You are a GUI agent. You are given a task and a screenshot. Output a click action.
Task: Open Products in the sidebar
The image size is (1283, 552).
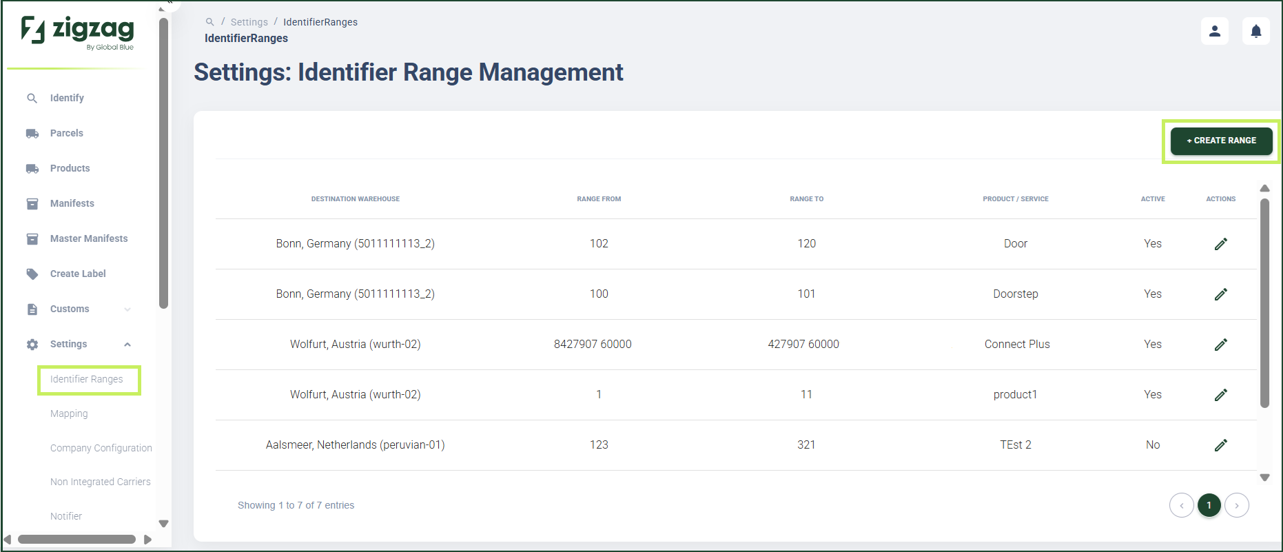coord(70,168)
